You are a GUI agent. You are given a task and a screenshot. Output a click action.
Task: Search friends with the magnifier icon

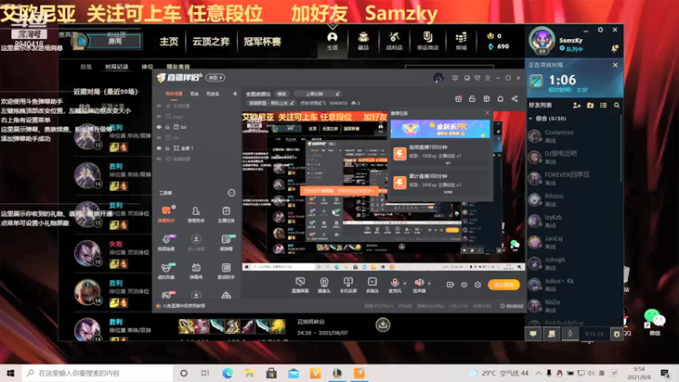617,105
